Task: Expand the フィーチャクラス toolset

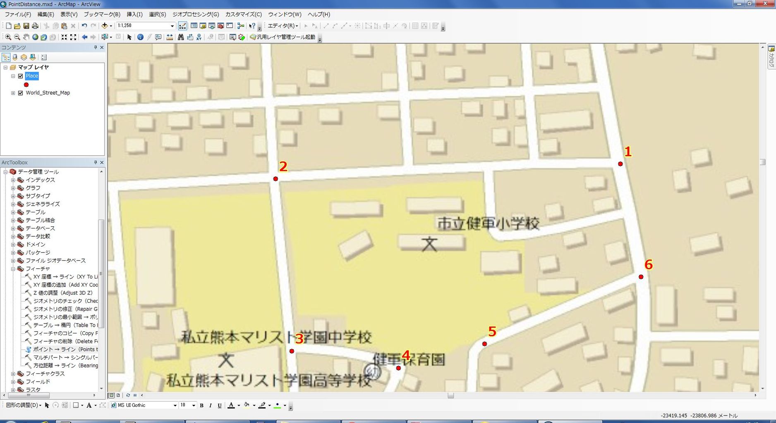Action: point(13,374)
